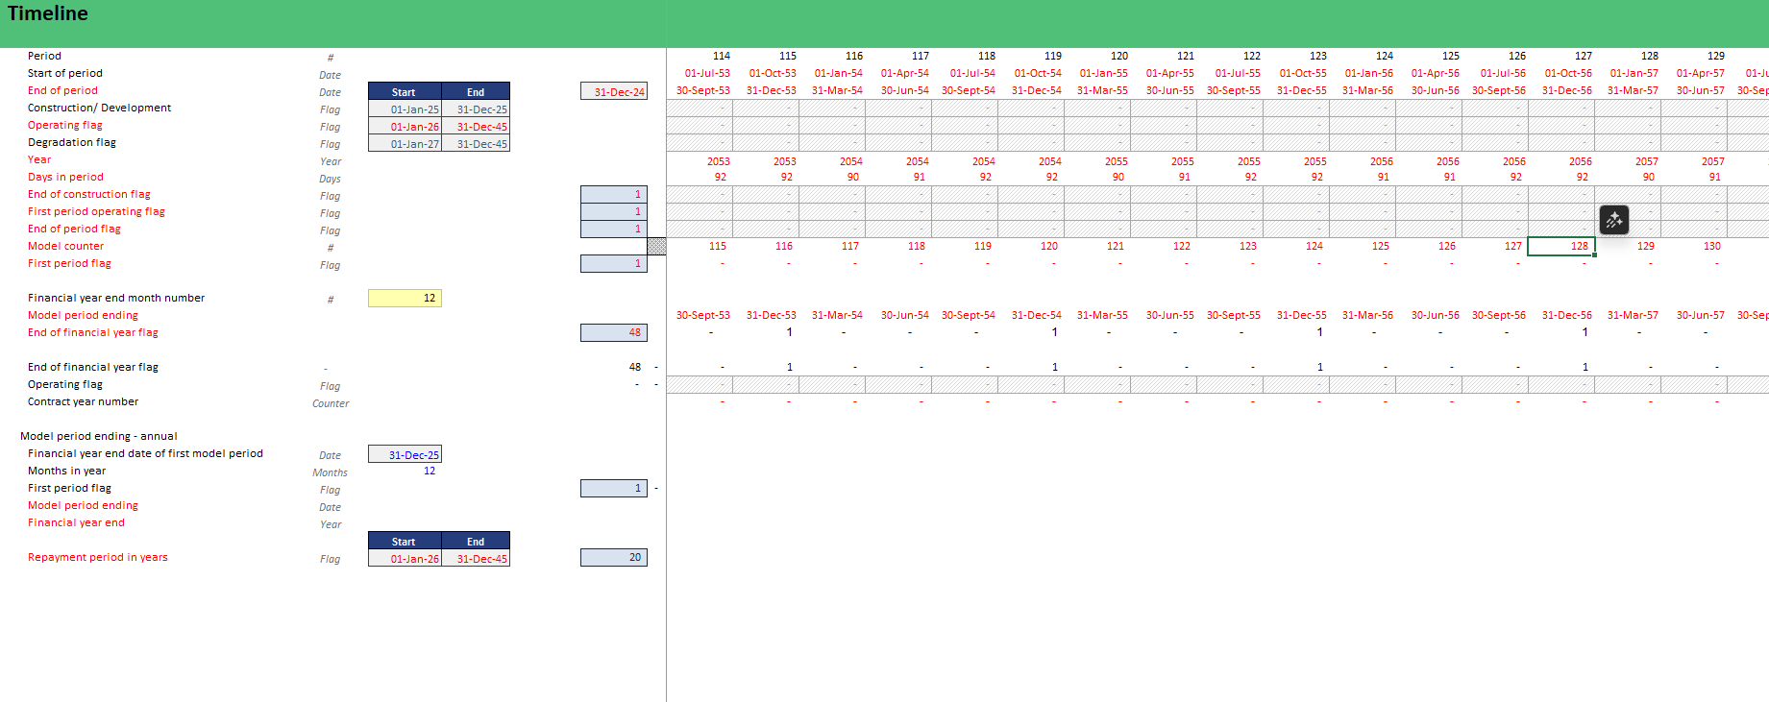Select Degradation flag start date 01-Jan-27
This screenshot has width=1769, height=702.
coord(405,144)
